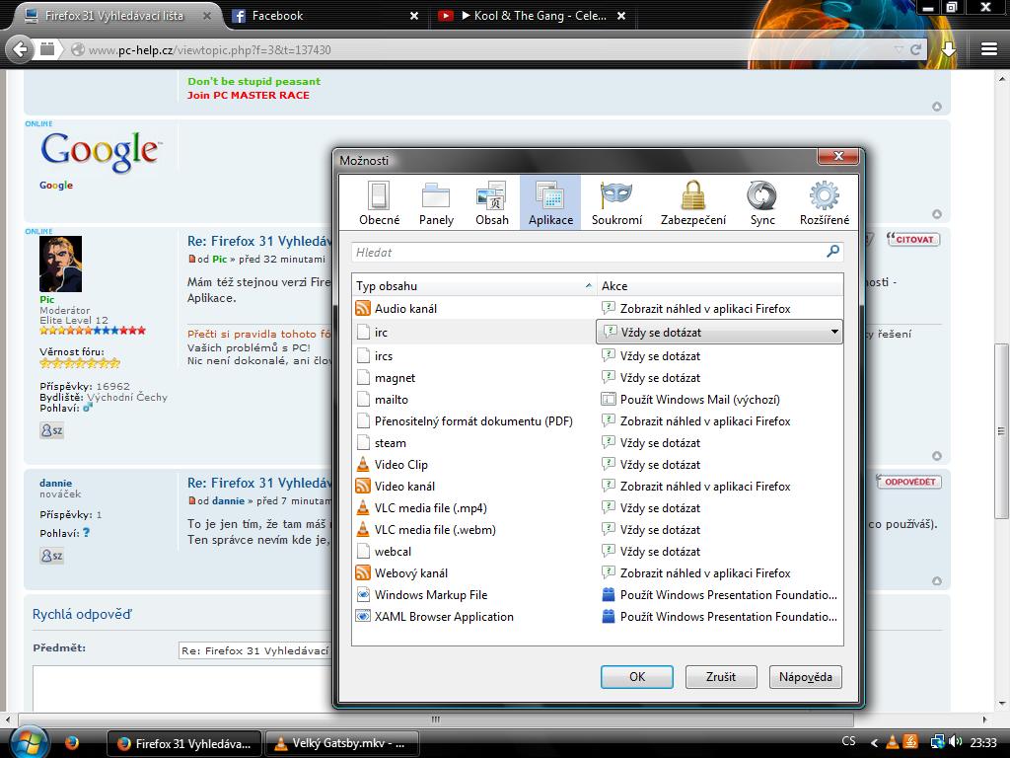Click the Google avatar image

(x=100, y=152)
